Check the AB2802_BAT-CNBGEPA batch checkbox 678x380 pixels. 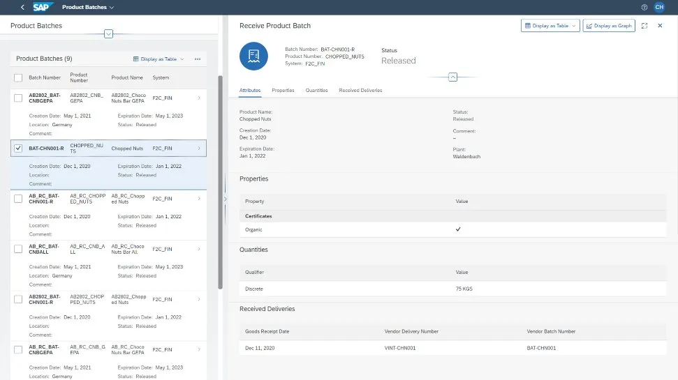coord(18,98)
